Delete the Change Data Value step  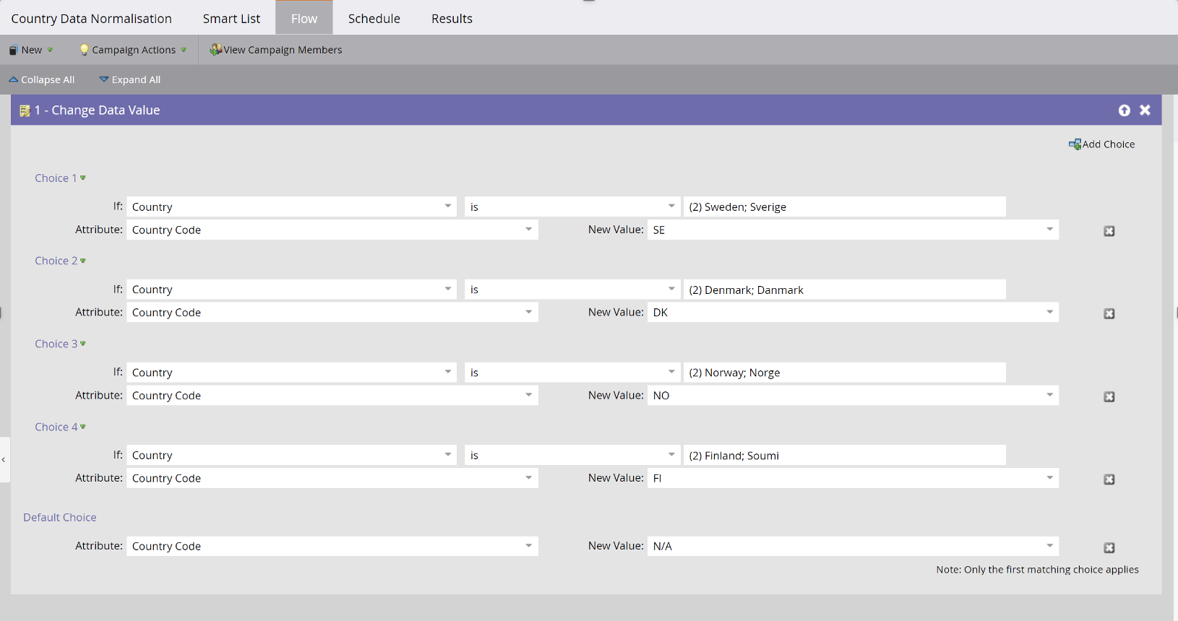coord(1145,110)
